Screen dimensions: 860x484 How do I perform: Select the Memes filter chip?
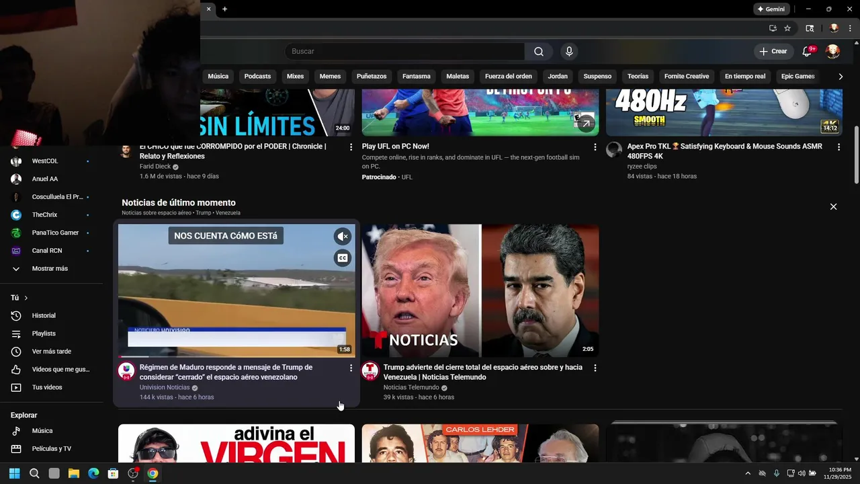coord(330,77)
